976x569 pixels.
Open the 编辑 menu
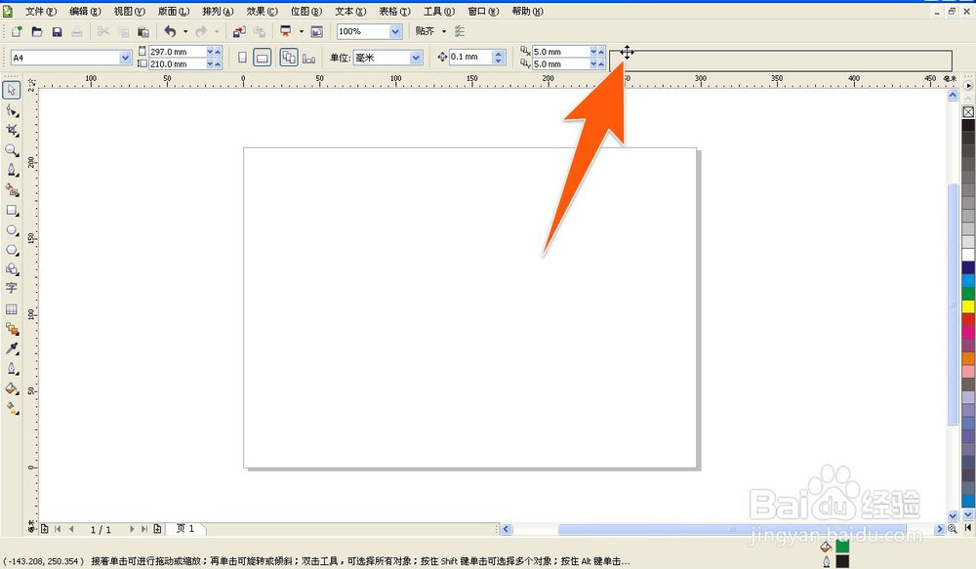tap(85, 11)
